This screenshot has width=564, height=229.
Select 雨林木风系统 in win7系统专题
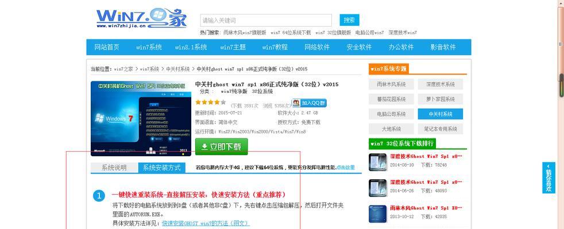pos(391,84)
